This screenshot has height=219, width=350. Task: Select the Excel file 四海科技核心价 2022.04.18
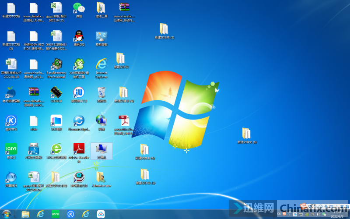[11, 68]
